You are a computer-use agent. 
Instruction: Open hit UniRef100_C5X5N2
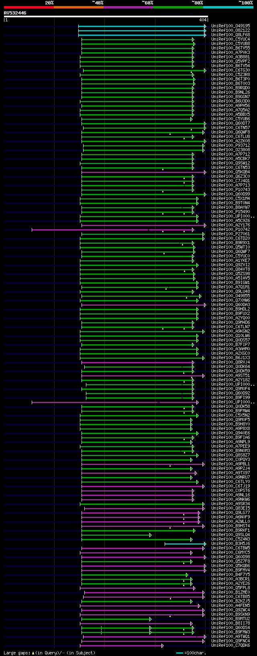click(230, 415)
